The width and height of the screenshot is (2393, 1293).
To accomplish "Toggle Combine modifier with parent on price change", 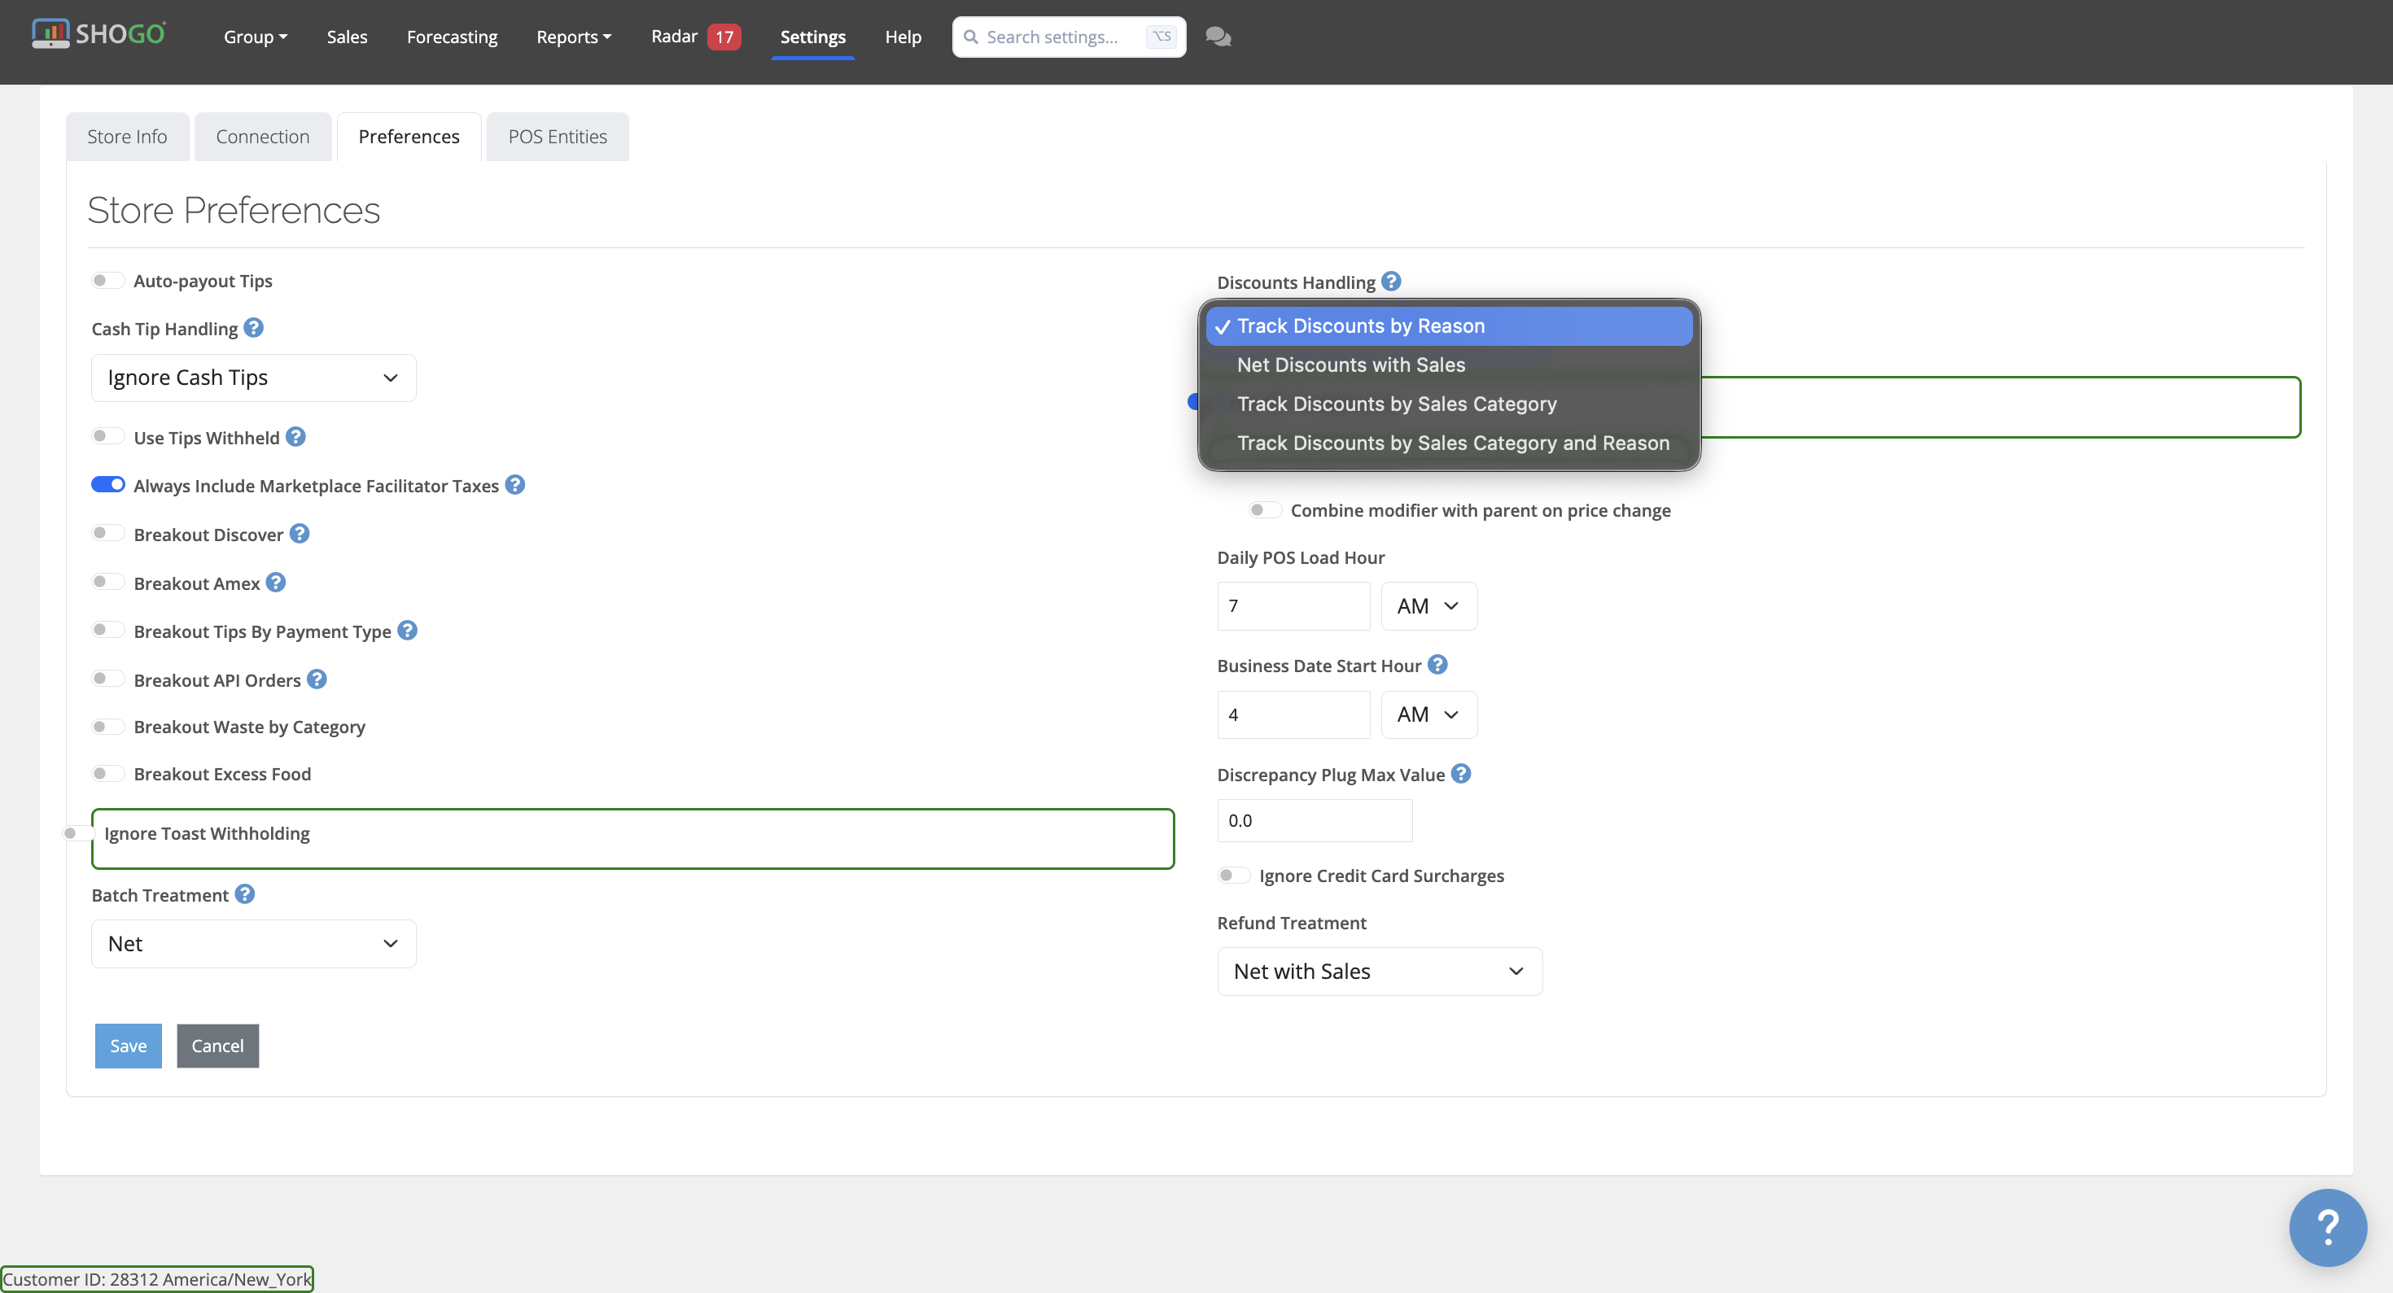I will pos(1264,510).
